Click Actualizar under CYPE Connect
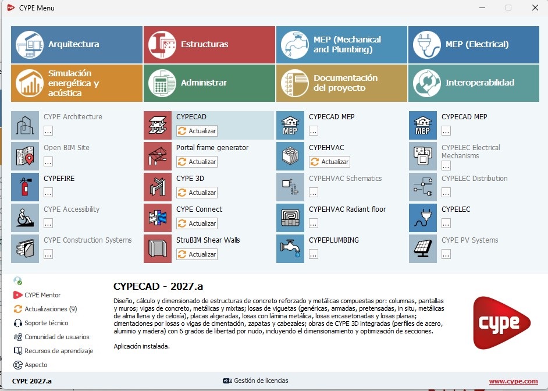This screenshot has width=548, height=391. 197,223
